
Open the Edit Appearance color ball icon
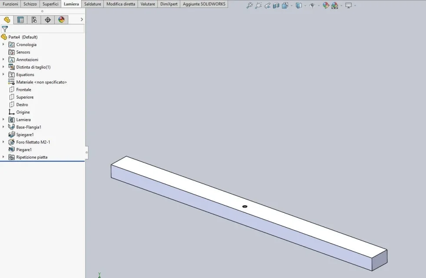coord(326,6)
